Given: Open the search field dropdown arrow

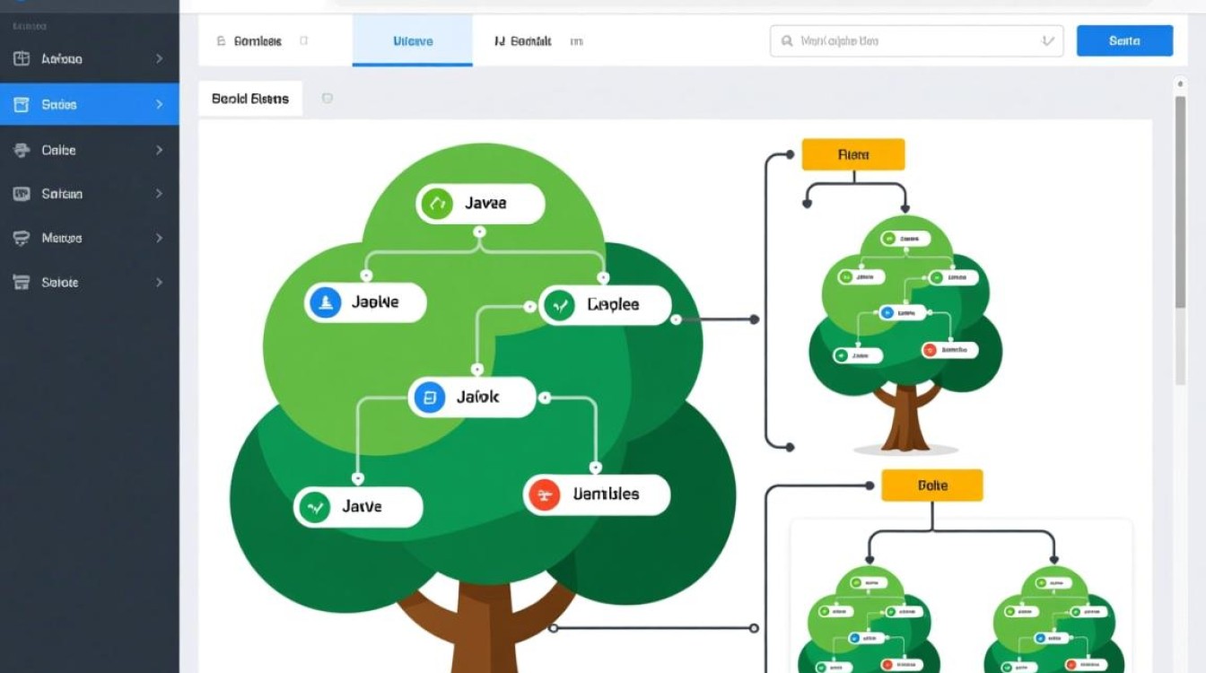Looking at the screenshot, I should 1046,41.
